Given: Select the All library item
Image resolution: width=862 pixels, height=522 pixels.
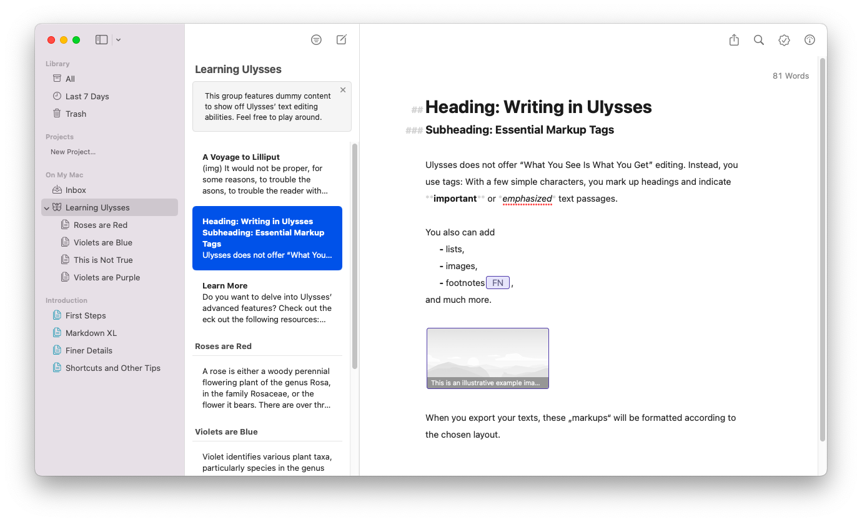Looking at the screenshot, I should coord(109,79).
